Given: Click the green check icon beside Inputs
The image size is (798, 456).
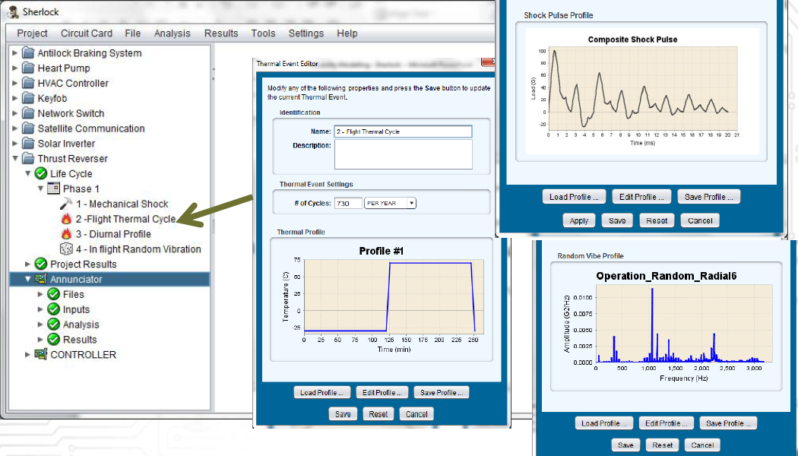Looking at the screenshot, I should [x=53, y=309].
